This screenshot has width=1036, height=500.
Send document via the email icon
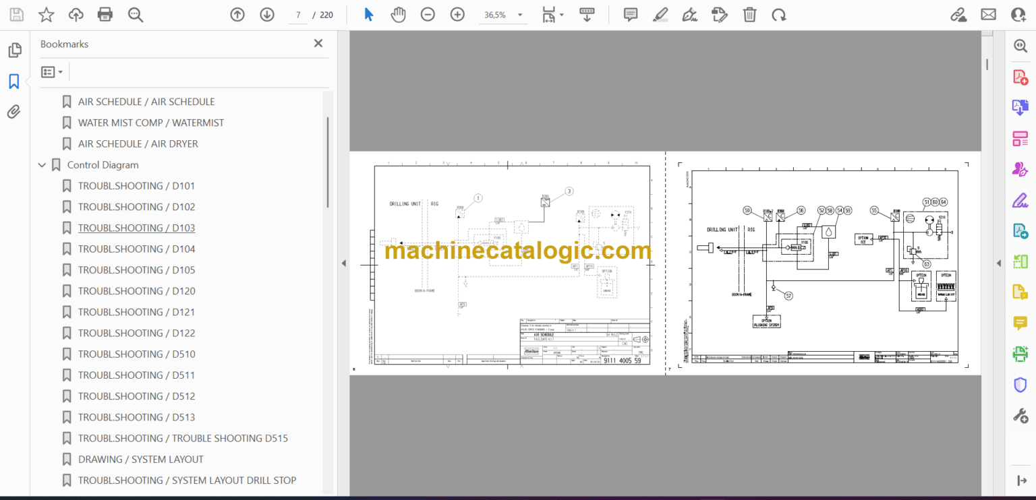988,14
